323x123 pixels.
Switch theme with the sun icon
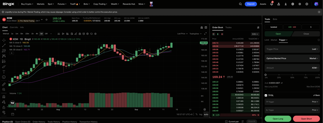click(300, 4)
